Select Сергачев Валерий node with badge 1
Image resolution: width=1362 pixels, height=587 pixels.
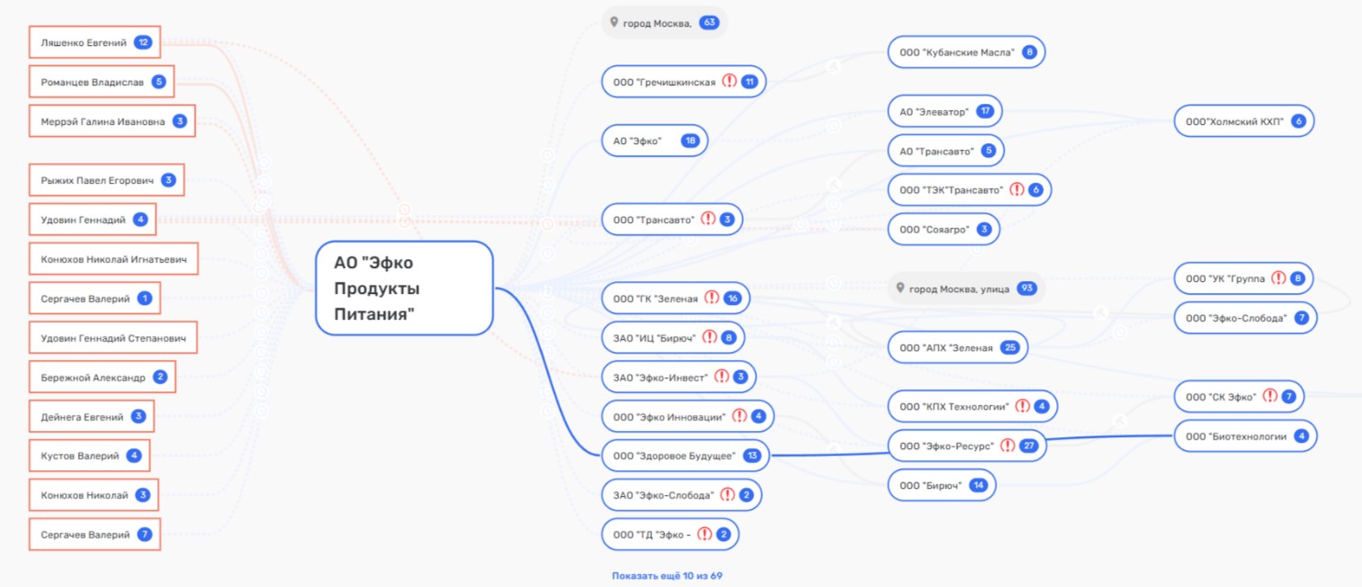coord(95,299)
